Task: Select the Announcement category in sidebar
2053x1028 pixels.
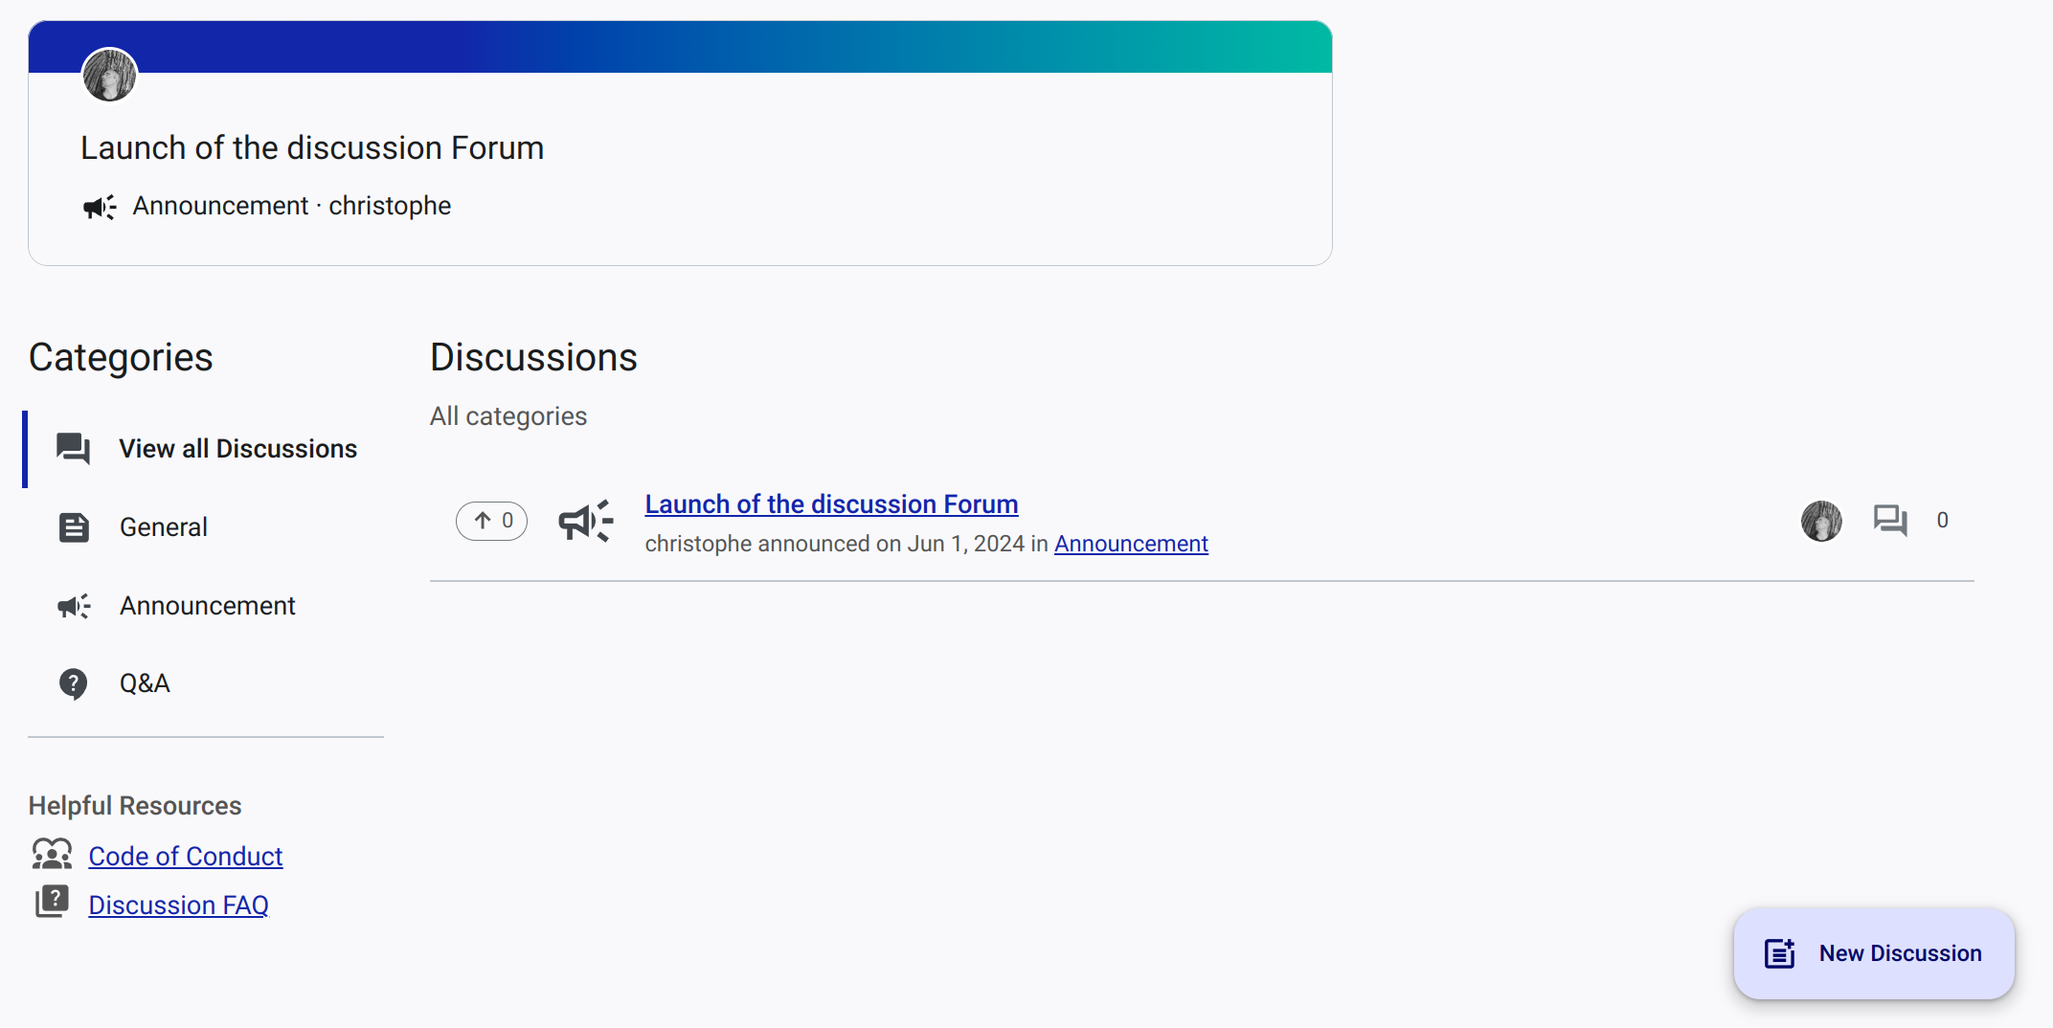Action: pos(205,606)
